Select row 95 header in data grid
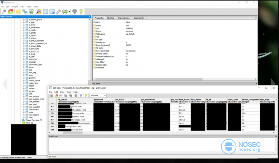 pyautogui.click(x=52, y=113)
